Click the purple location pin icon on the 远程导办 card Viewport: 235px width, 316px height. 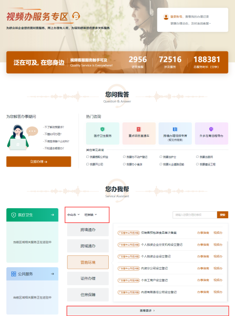coord(211,129)
